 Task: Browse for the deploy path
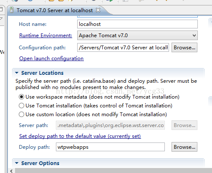184,147
